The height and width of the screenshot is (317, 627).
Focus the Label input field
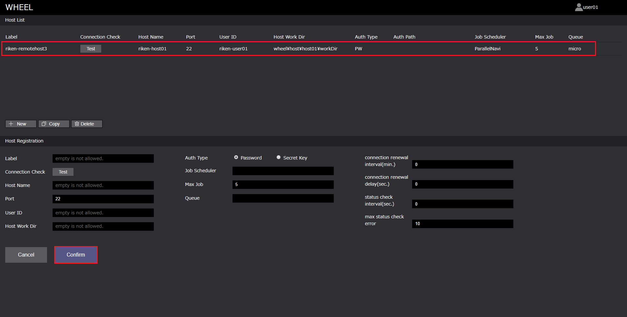(x=103, y=158)
